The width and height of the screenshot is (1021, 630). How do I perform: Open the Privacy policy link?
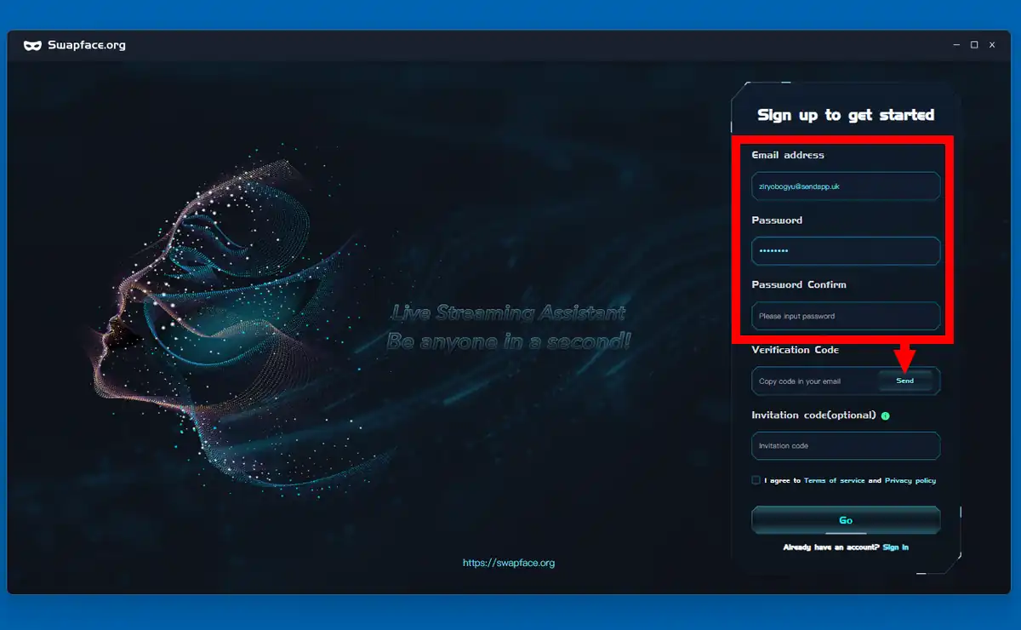click(910, 480)
